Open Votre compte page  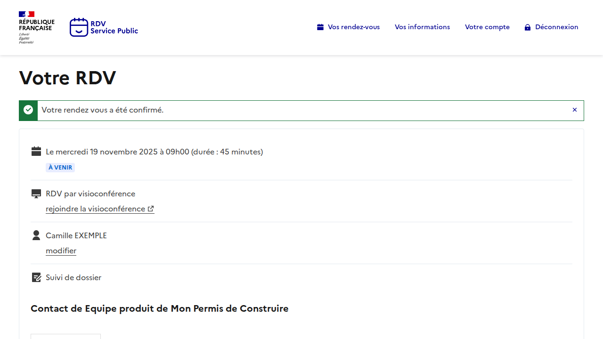(x=487, y=27)
